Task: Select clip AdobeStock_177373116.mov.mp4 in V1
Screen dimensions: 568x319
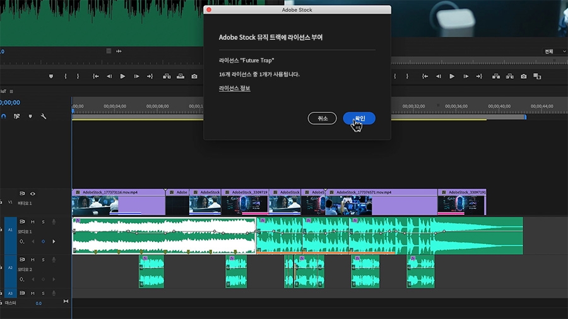Action: point(119,202)
